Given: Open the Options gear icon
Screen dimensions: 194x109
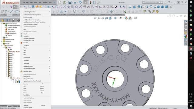Looking at the screenshot, I should coord(98,2).
